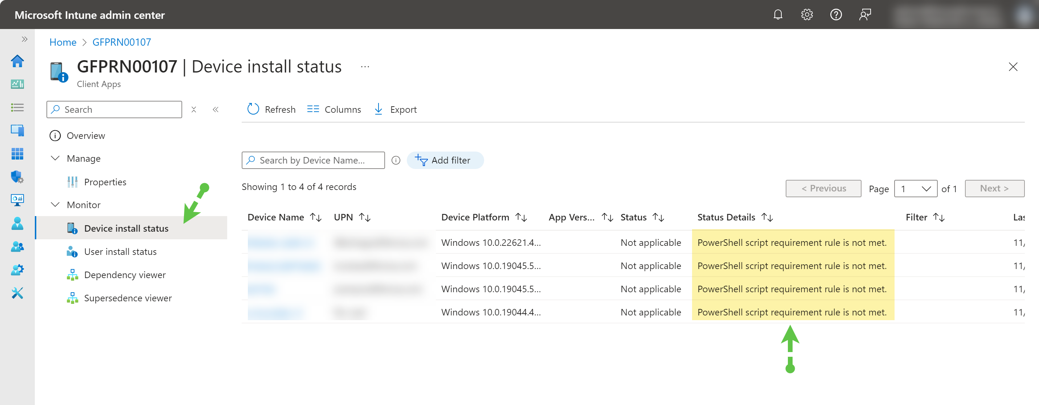The image size is (1039, 405).
Task: Click the Search by Device Name field
Action: point(313,160)
